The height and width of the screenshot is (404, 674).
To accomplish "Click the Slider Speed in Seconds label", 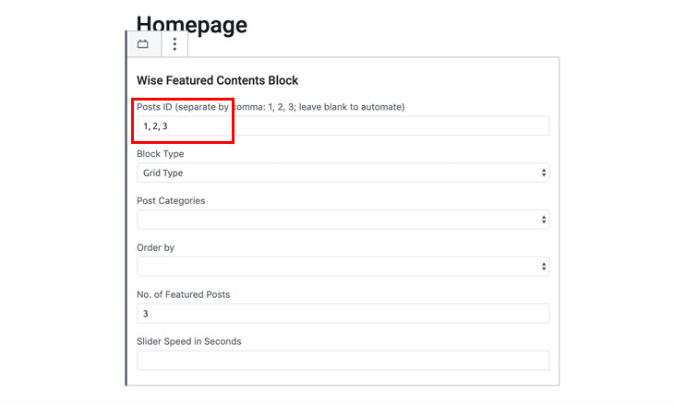I will (x=188, y=341).
